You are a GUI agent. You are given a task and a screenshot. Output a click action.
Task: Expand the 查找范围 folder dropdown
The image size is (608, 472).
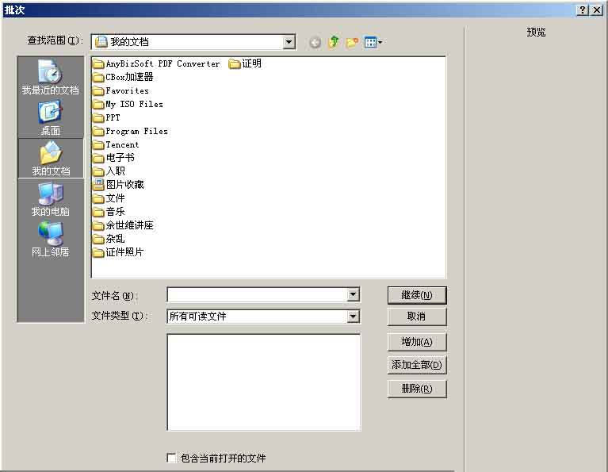coord(289,42)
